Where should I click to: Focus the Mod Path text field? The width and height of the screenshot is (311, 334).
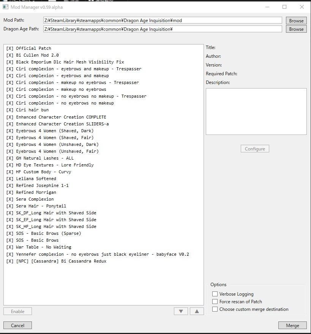point(163,21)
